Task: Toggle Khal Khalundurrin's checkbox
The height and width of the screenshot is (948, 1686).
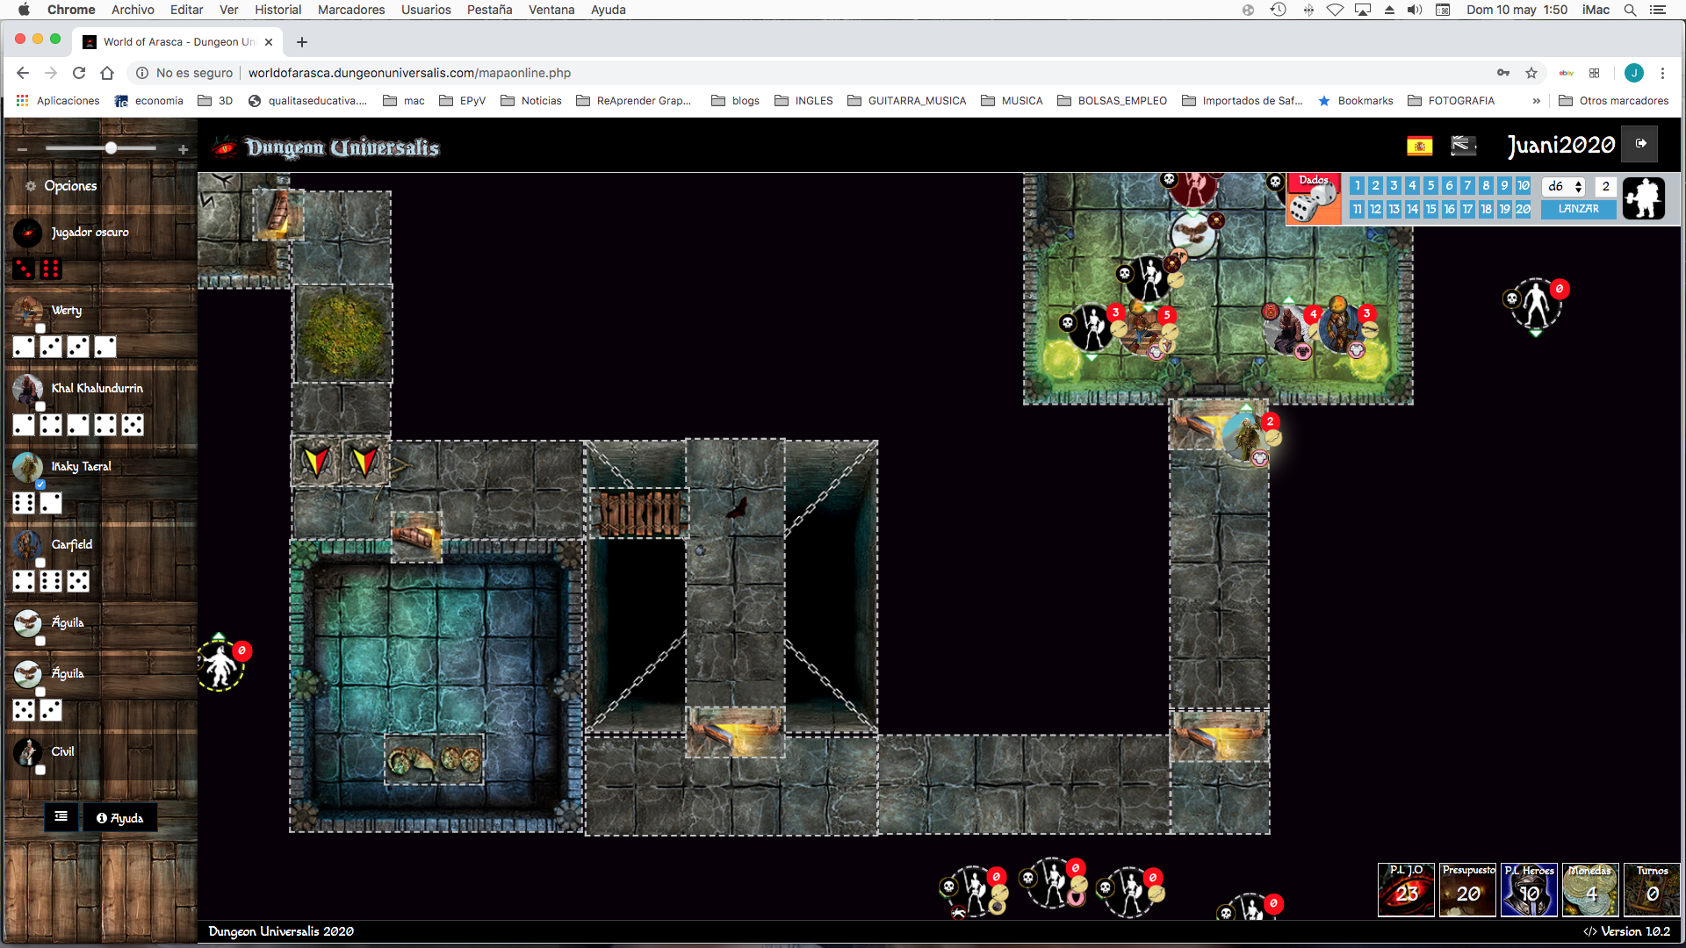Action: (40, 406)
